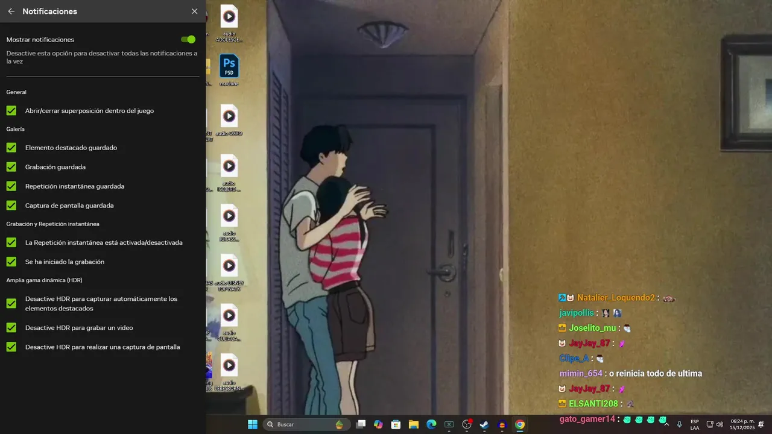Open Steam from the taskbar
The height and width of the screenshot is (434, 772).
click(x=484, y=424)
